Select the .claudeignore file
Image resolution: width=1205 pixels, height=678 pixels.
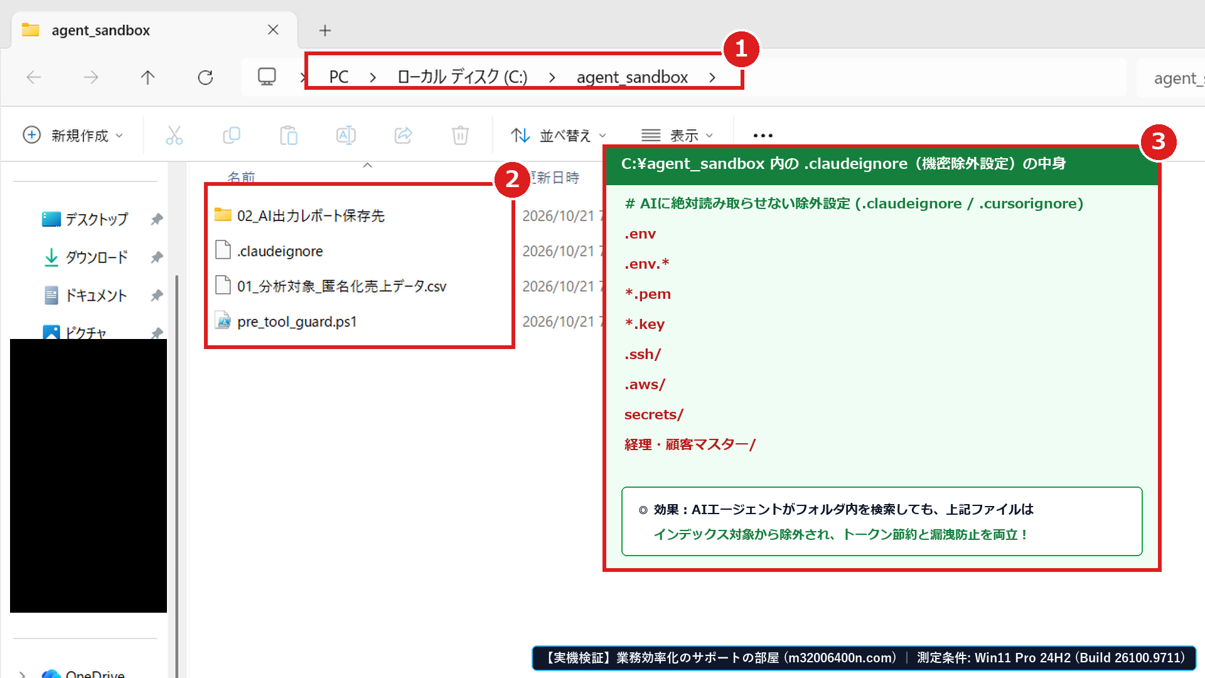(280, 251)
